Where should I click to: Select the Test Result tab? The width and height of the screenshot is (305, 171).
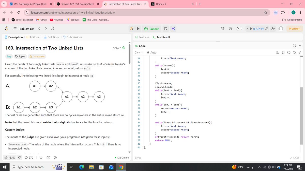[161, 37]
